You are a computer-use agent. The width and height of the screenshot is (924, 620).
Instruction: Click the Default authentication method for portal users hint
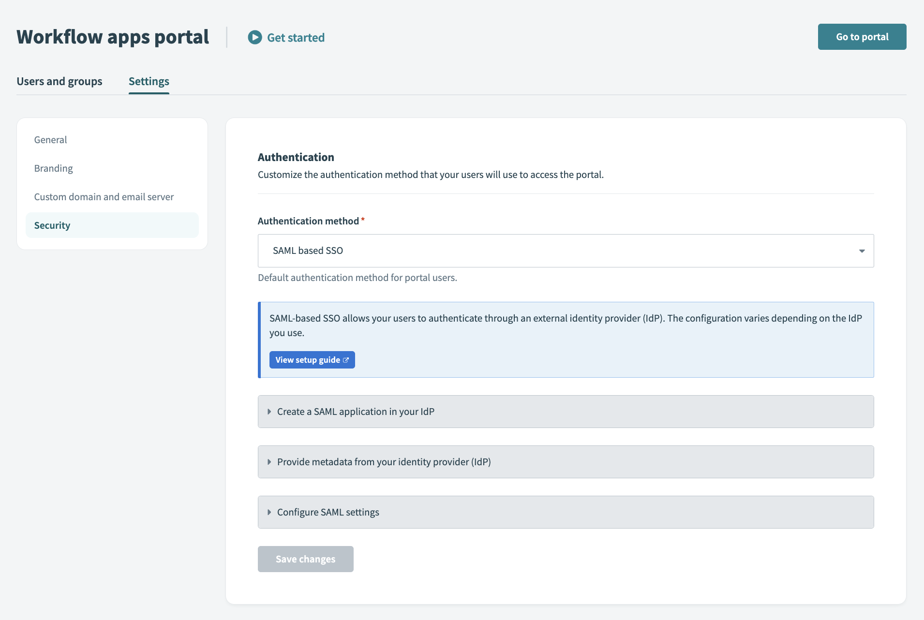click(358, 278)
